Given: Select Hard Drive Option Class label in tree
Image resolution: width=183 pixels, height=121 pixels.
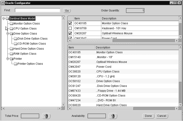Looking at the screenshot, I should click(x=29, y=49).
